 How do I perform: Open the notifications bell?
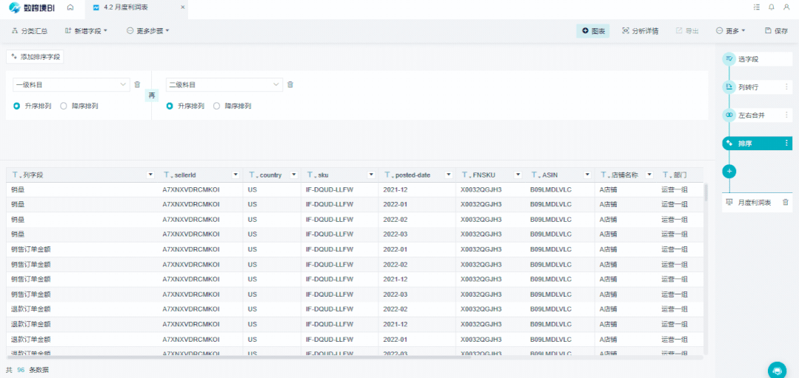point(772,7)
